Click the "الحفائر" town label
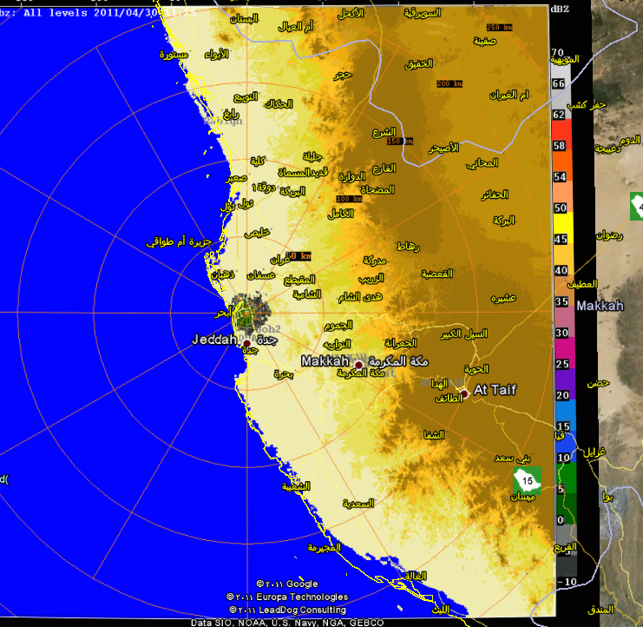This screenshot has width=643, height=627. pos(495,195)
